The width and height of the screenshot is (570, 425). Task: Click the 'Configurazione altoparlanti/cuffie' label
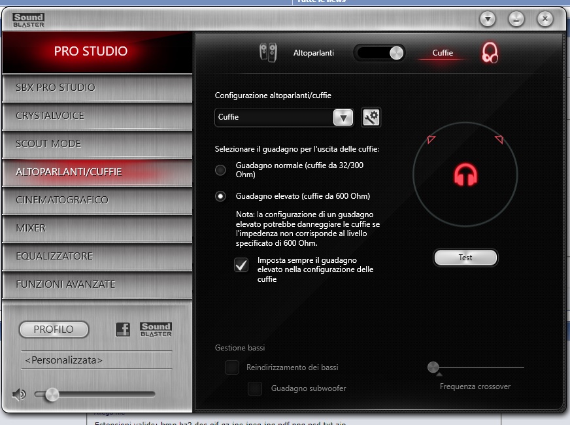coord(273,95)
